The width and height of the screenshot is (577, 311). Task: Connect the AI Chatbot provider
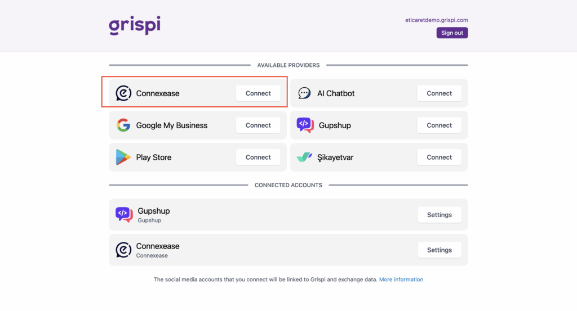(439, 93)
